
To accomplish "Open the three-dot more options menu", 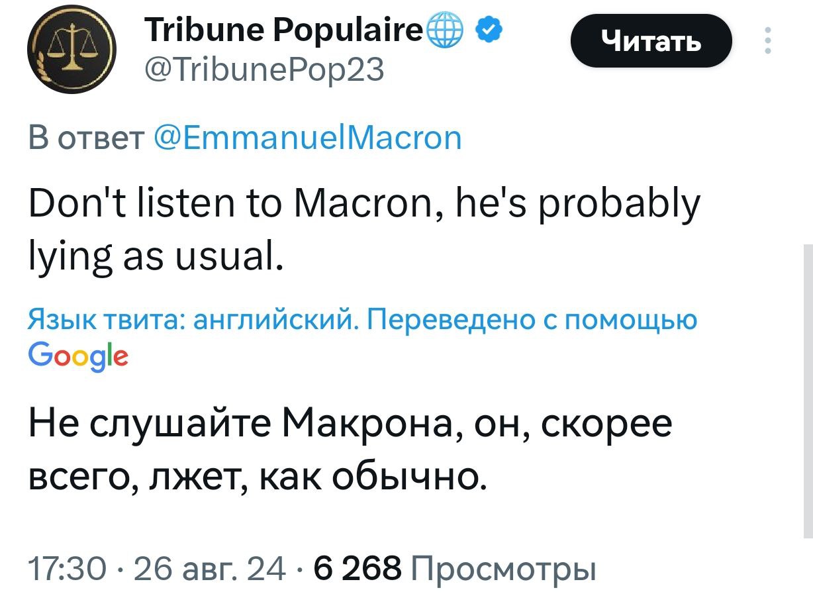I will tap(767, 40).
